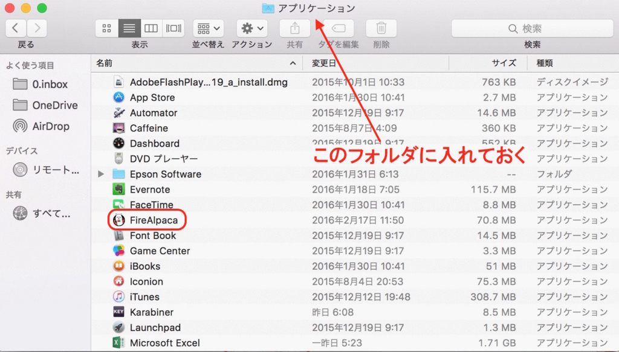The height and width of the screenshot is (352, 619).
Task: Focus the 検索 search field
Action: 532,28
